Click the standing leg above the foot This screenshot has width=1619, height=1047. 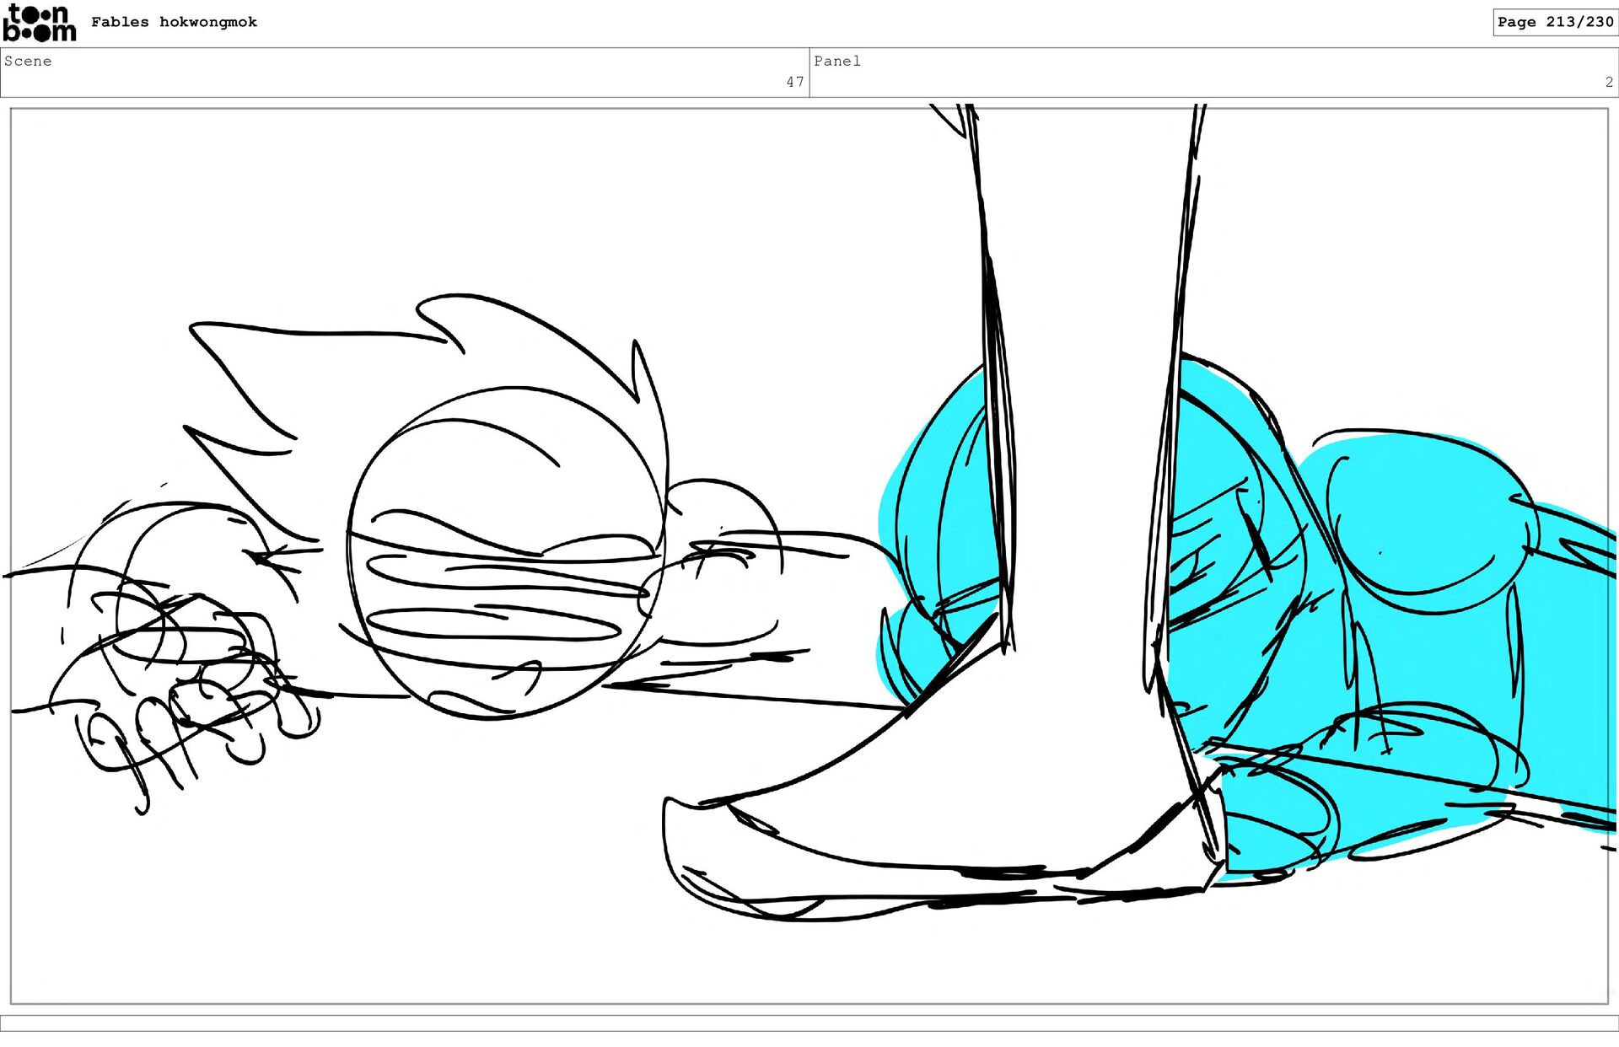click(1088, 337)
